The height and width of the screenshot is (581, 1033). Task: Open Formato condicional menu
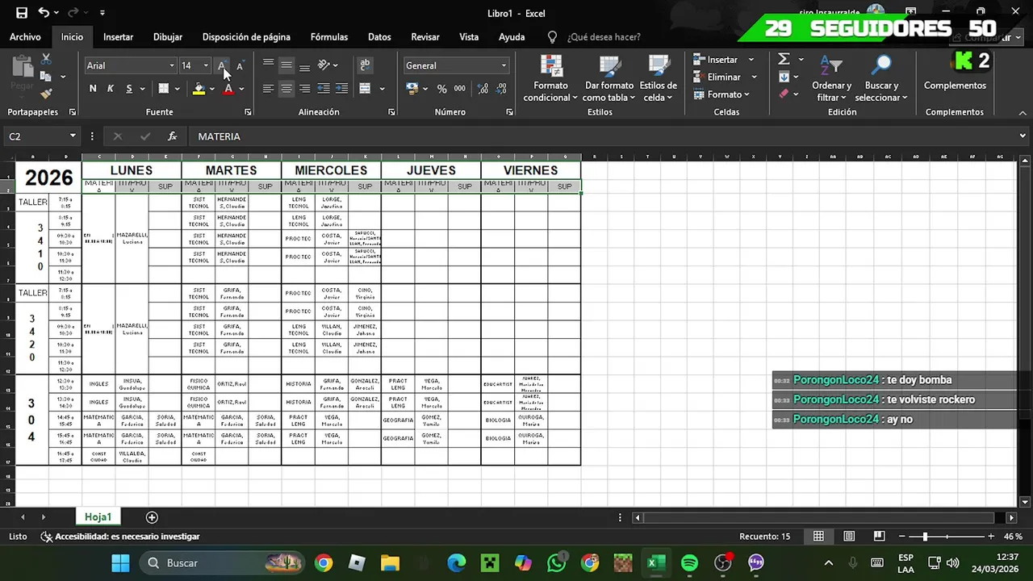pos(550,79)
